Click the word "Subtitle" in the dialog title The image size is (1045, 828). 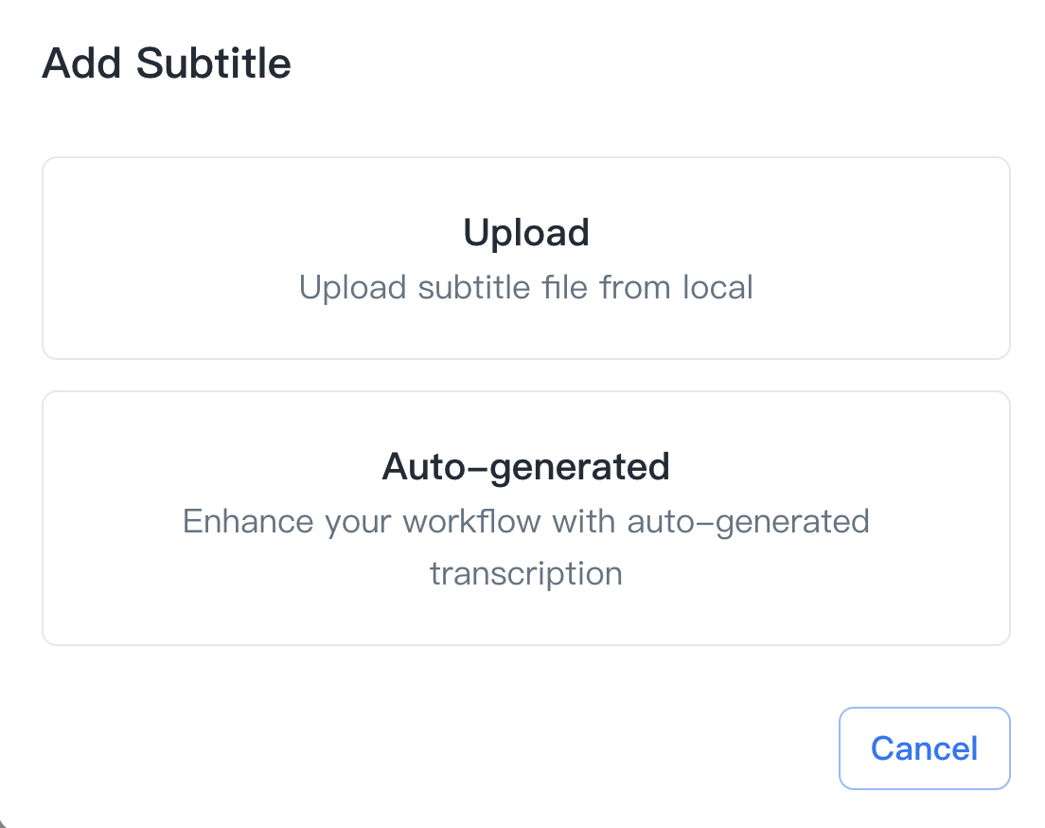tap(213, 63)
